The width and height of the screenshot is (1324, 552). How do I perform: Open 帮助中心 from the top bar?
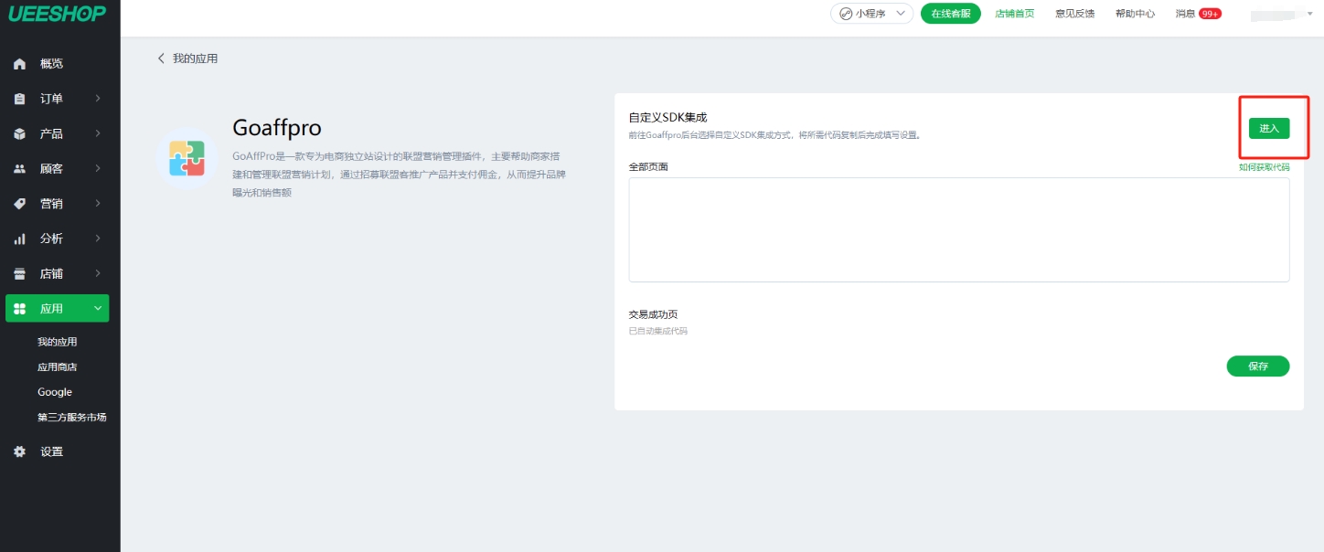[x=1135, y=14]
